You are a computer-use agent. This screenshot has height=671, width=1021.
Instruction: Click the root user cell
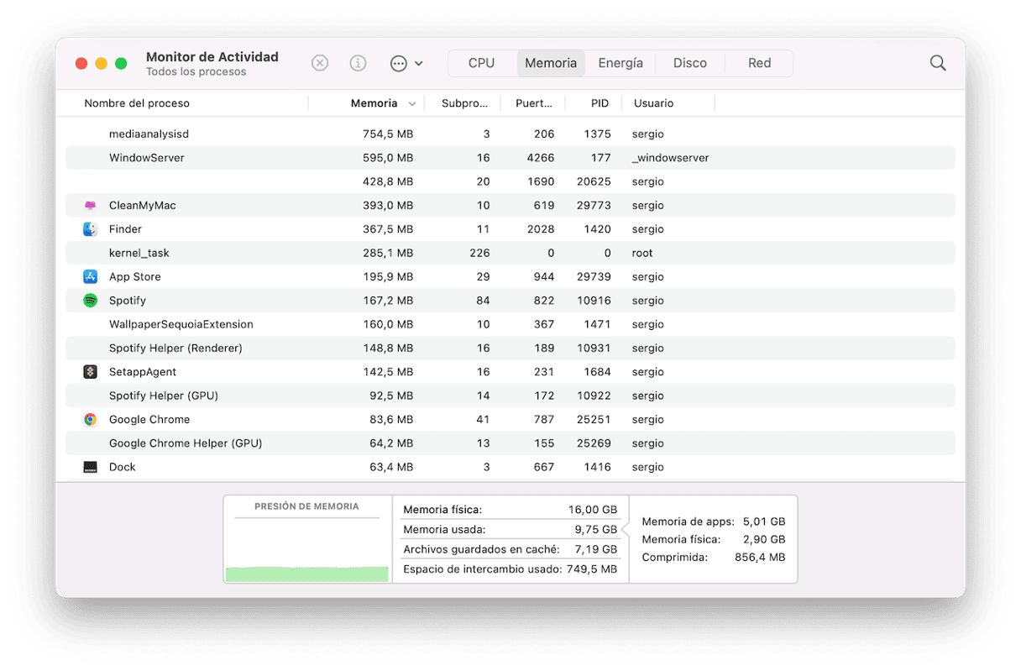pos(642,253)
